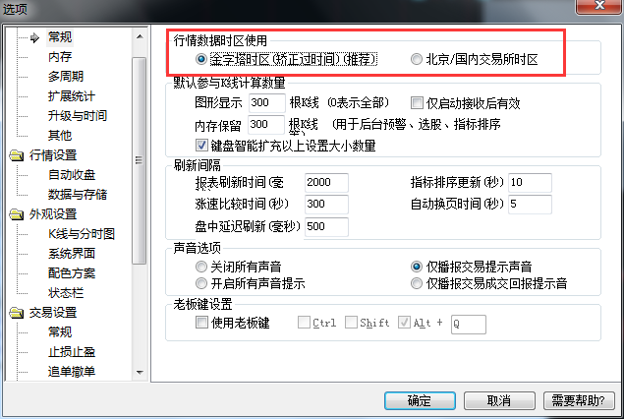Image resolution: width=624 pixels, height=419 pixels.
Task: Select 止损止盈 under 交易设置
Action: pos(72,352)
